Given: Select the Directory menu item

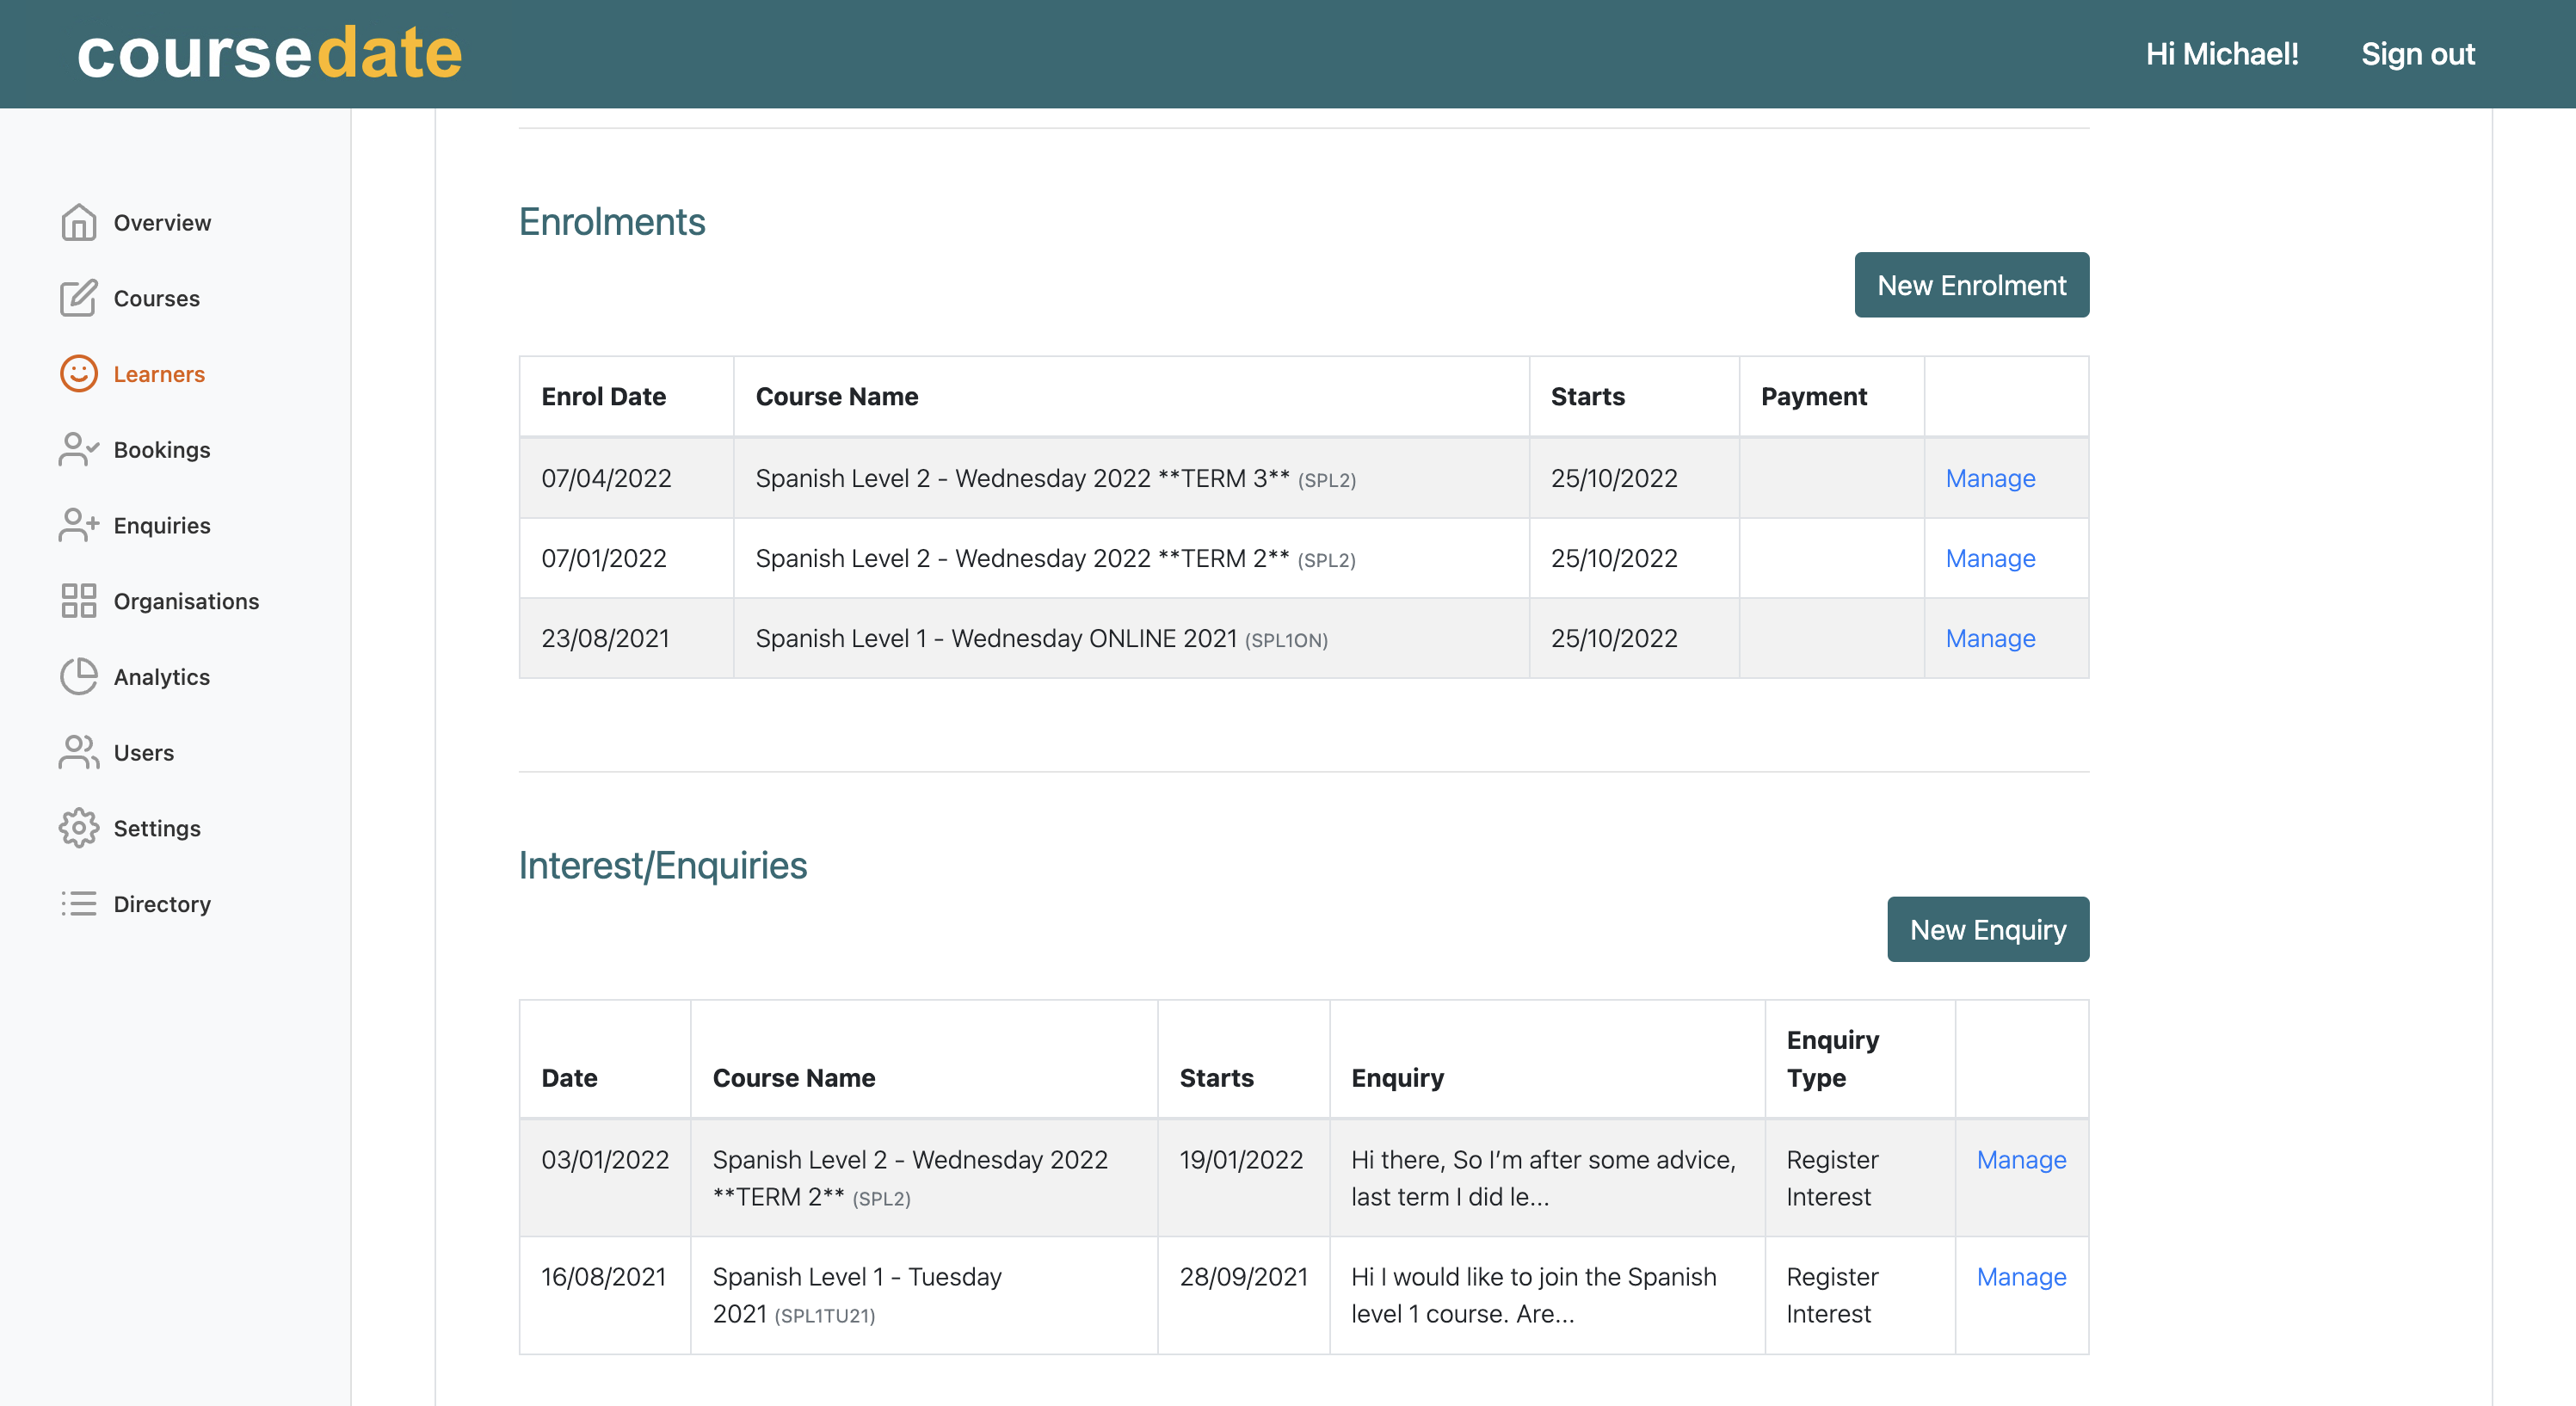Looking at the screenshot, I should tap(163, 902).
